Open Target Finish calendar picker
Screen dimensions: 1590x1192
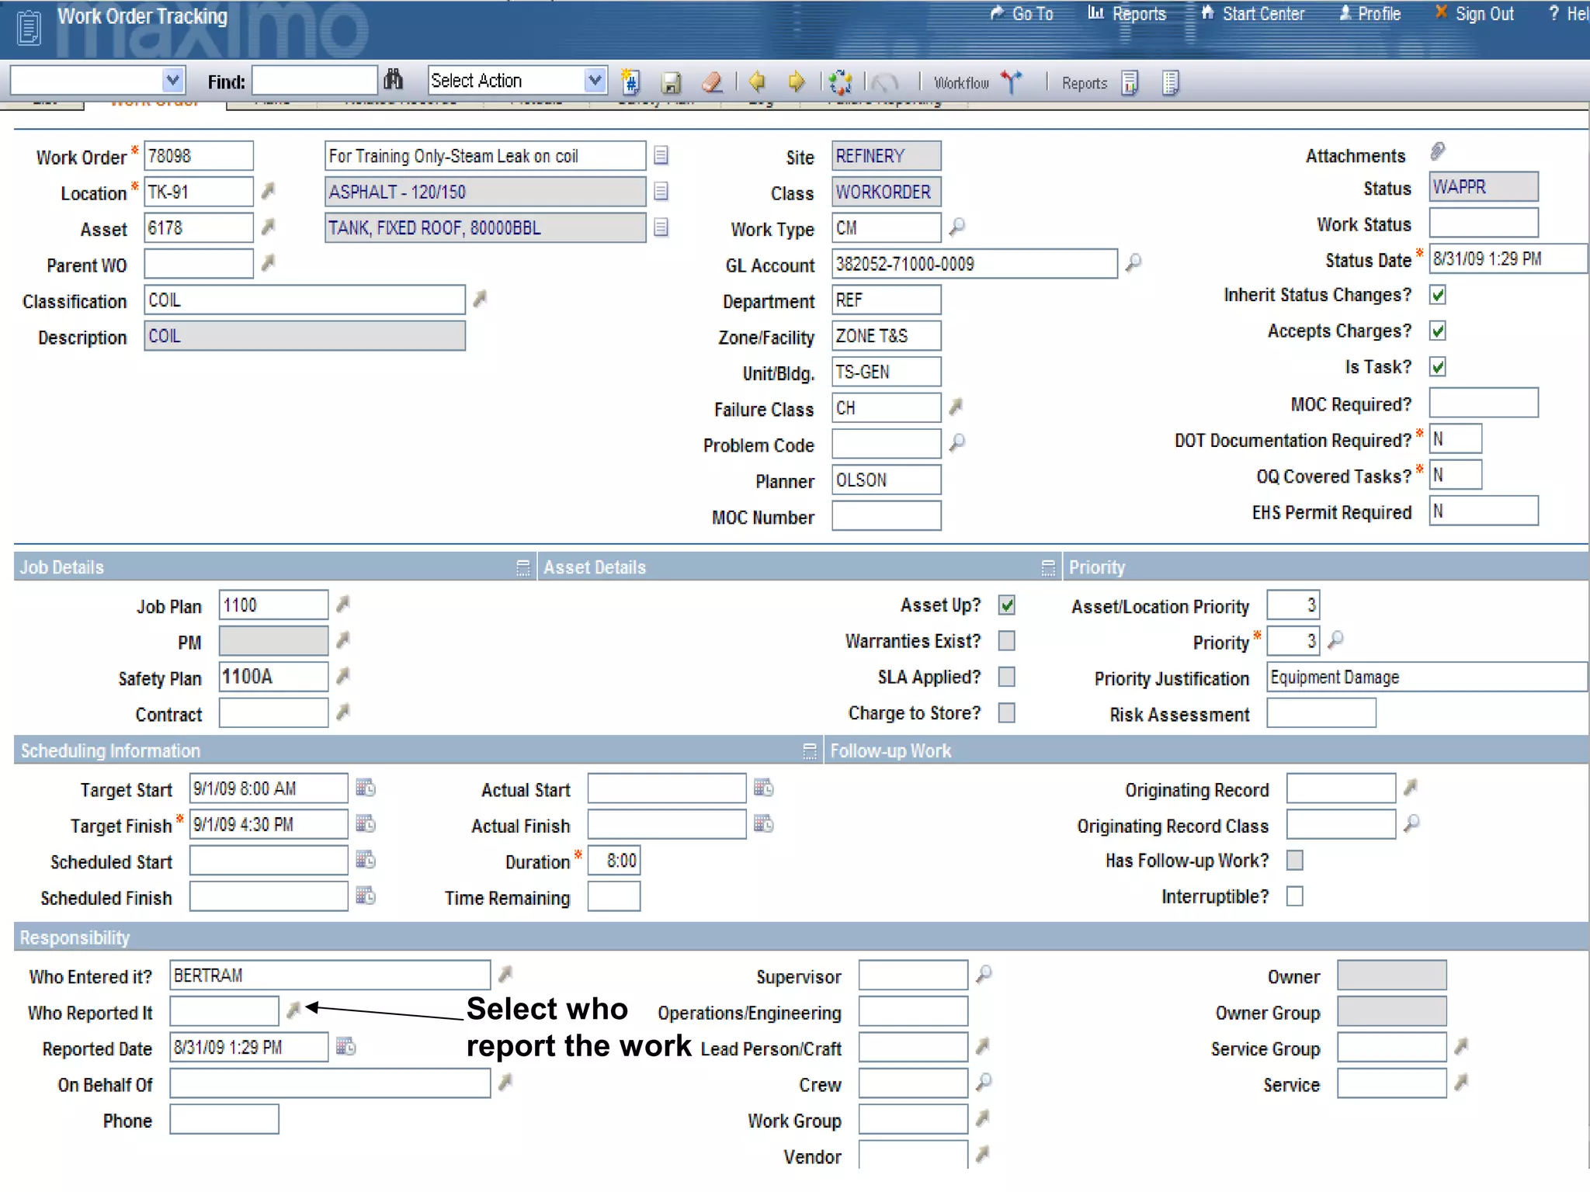tap(366, 823)
